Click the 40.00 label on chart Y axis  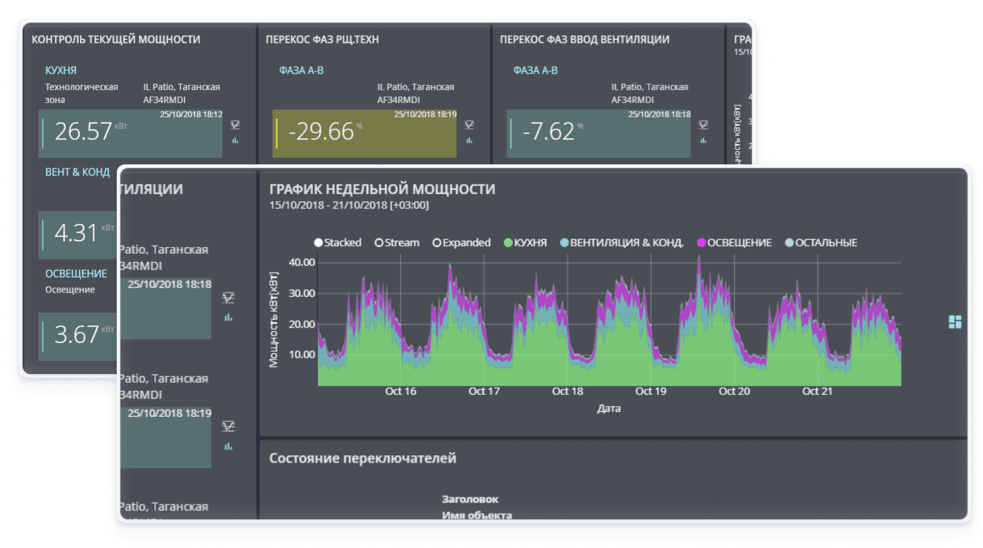pyautogui.click(x=302, y=262)
